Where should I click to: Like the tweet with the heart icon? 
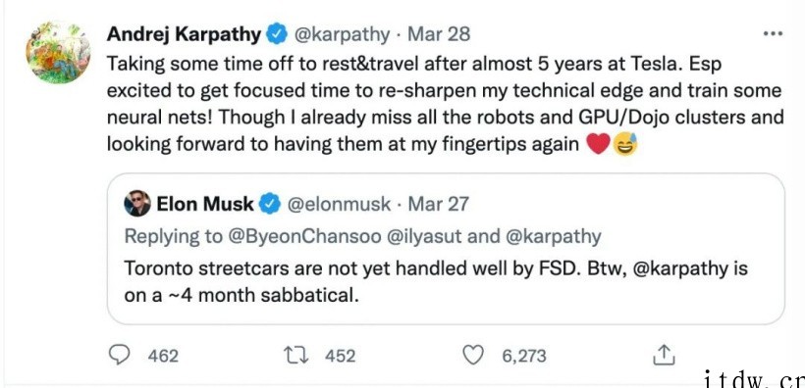coord(474,355)
